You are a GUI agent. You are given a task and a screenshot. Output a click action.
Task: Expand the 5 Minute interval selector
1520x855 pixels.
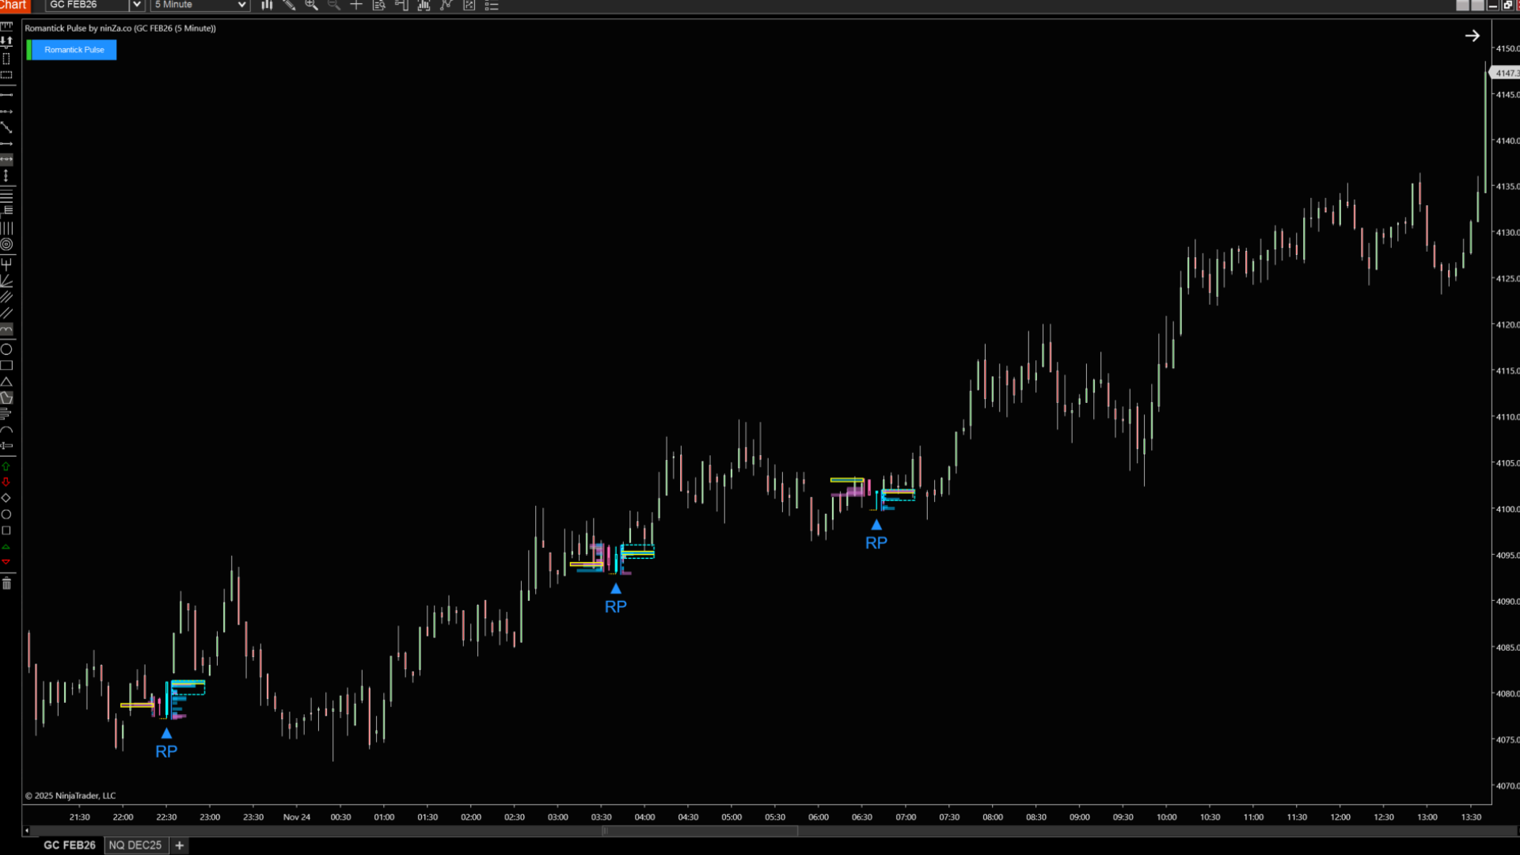pyautogui.click(x=241, y=5)
